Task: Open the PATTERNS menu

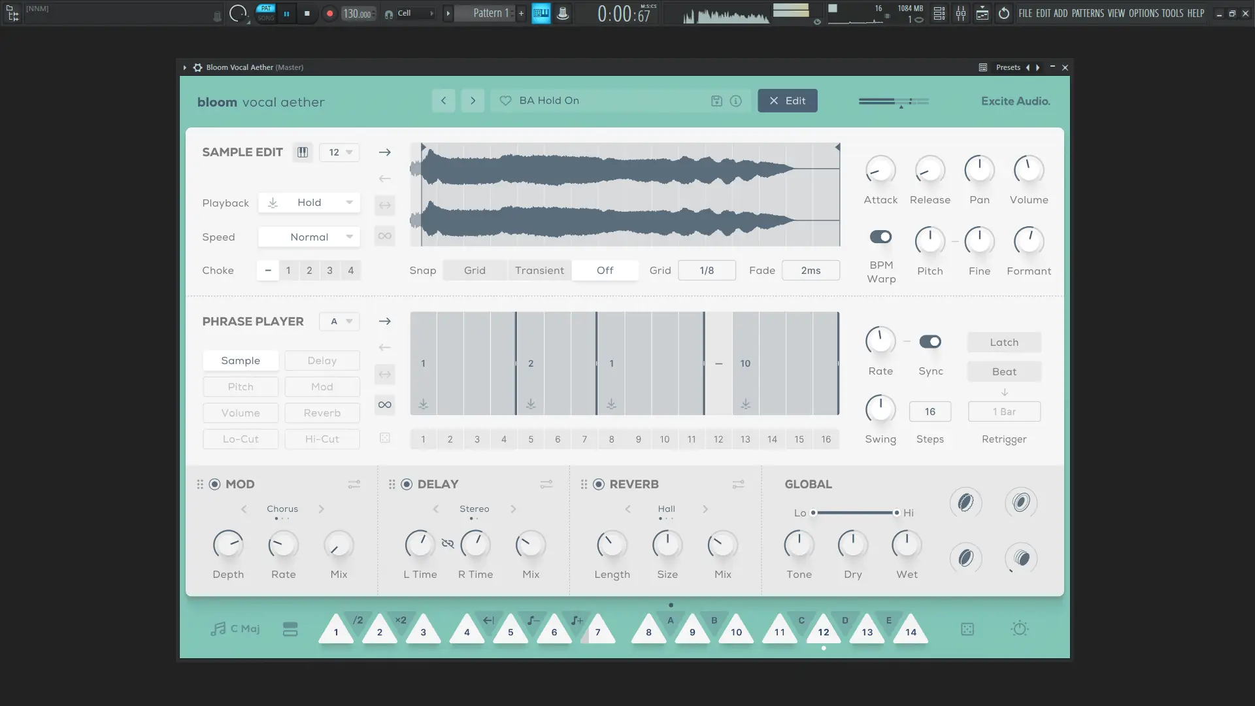Action: click(x=1088, y=13)
